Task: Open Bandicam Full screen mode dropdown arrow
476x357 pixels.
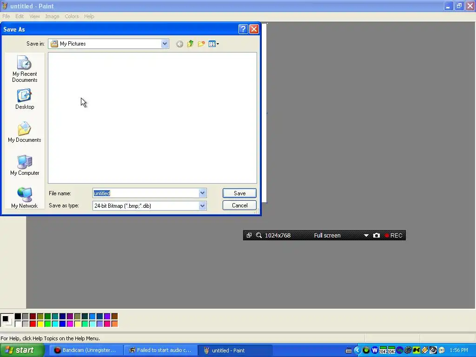Action: tap(366, 236)
